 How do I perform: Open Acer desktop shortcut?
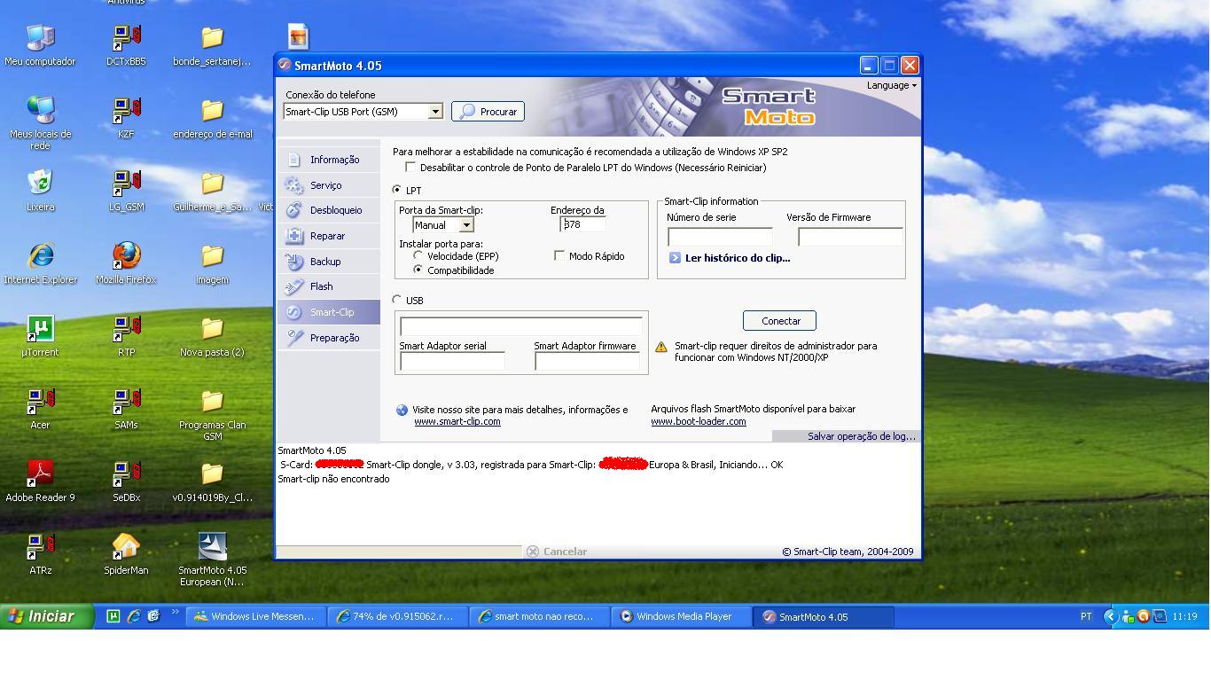(40, 409)
